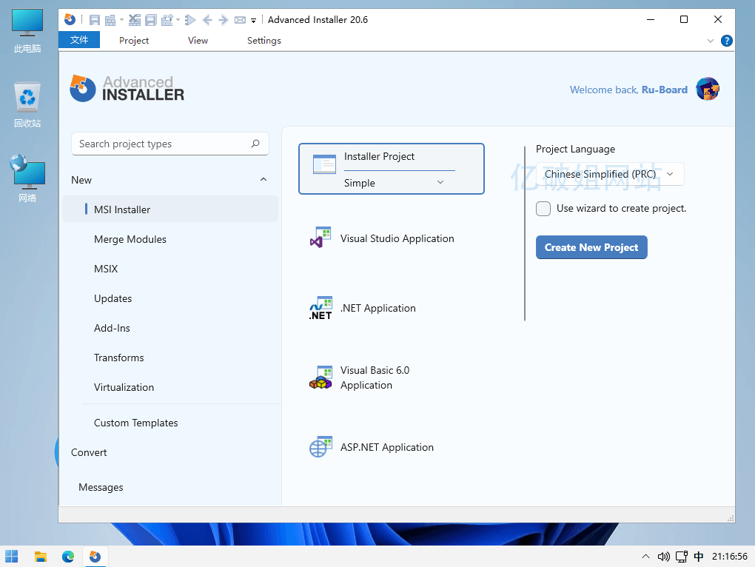Click the forward arrow in title toolbar
Viewport: 755px width, 567px height.
point(223,20)
